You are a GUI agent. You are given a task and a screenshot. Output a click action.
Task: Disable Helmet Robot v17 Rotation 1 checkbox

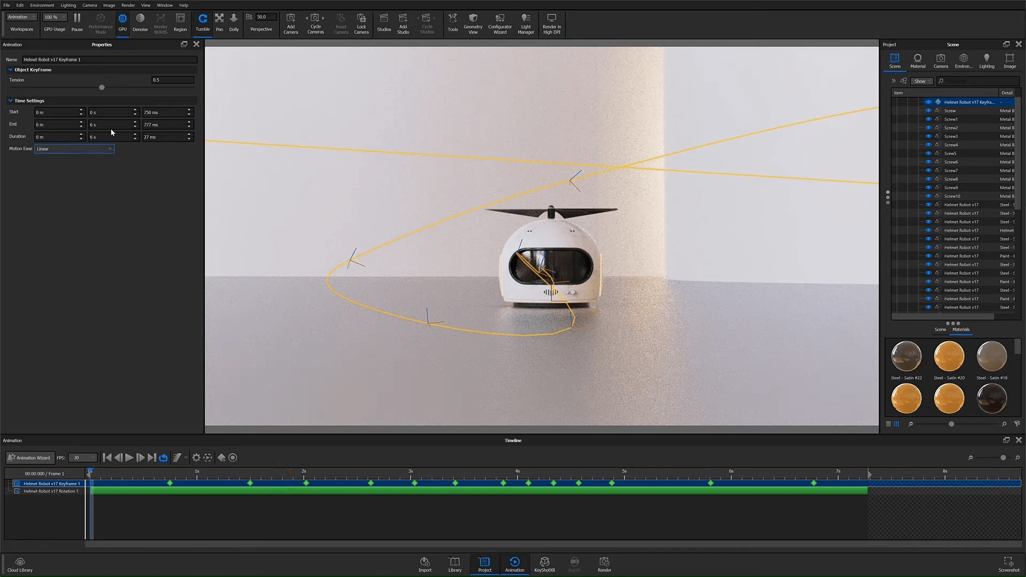tap(17, 491)
